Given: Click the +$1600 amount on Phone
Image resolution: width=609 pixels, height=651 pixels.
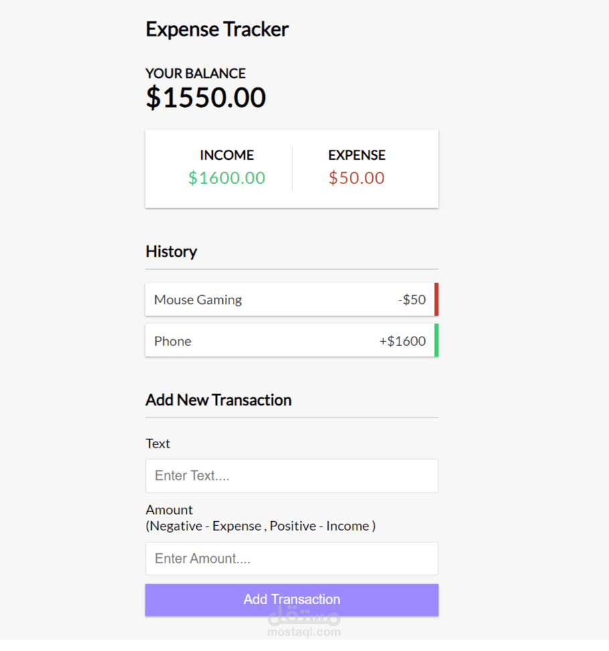Looking at the screenshot, I should tap(402, 341).
